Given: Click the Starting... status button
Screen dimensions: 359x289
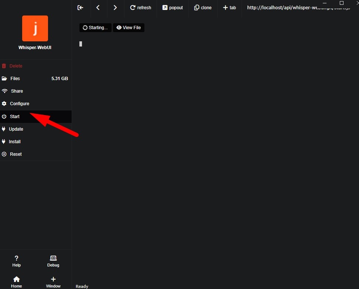Looking at the screenshot, I should [x=95, y=28].
